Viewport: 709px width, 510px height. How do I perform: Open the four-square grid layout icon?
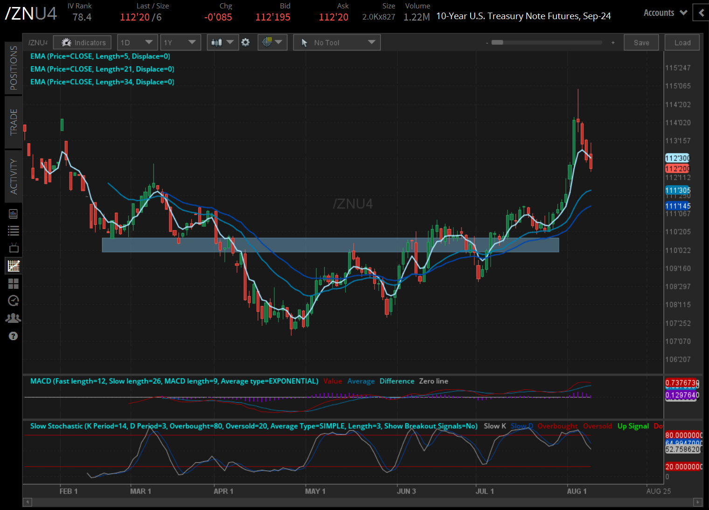click(x=14, y=284)
